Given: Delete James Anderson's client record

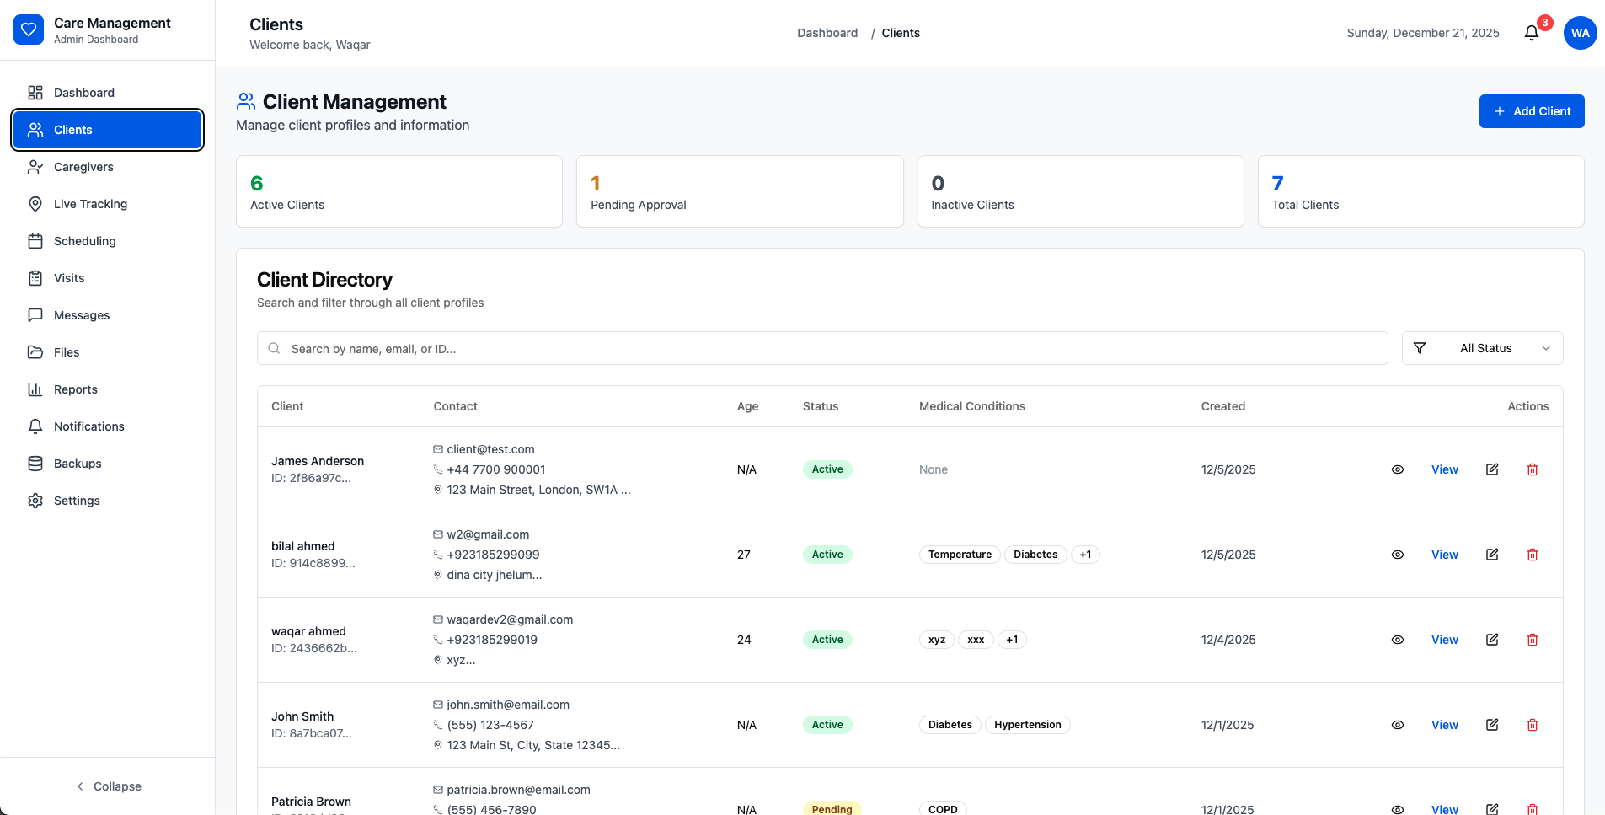Looking at the screenshot, I should (1533, 469).
